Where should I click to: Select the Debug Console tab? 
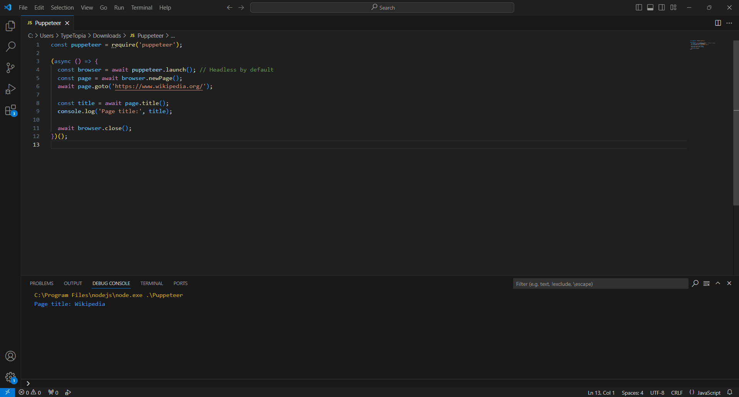[x=111, y=284]
